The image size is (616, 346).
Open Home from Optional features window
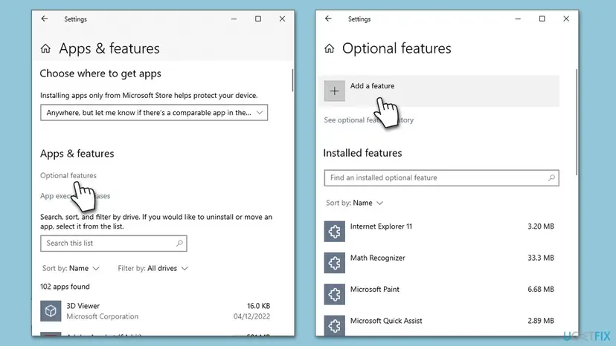(x=330, y=49)
